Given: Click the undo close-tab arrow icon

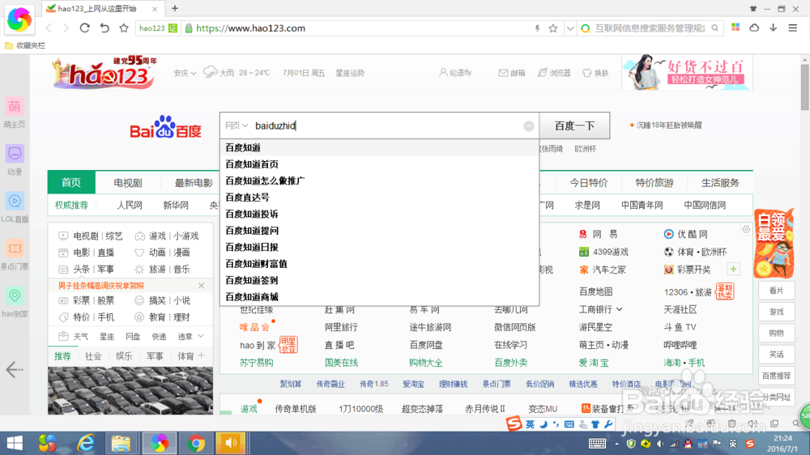Looking at the screenshot, I should coord(104,28).
